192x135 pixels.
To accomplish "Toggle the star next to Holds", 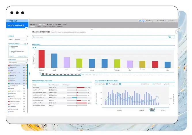I will click(26, 70).
